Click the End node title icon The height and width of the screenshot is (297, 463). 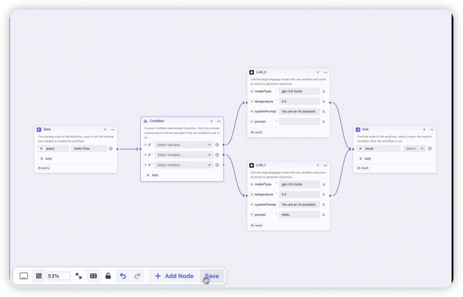click(x=358, y=130)
